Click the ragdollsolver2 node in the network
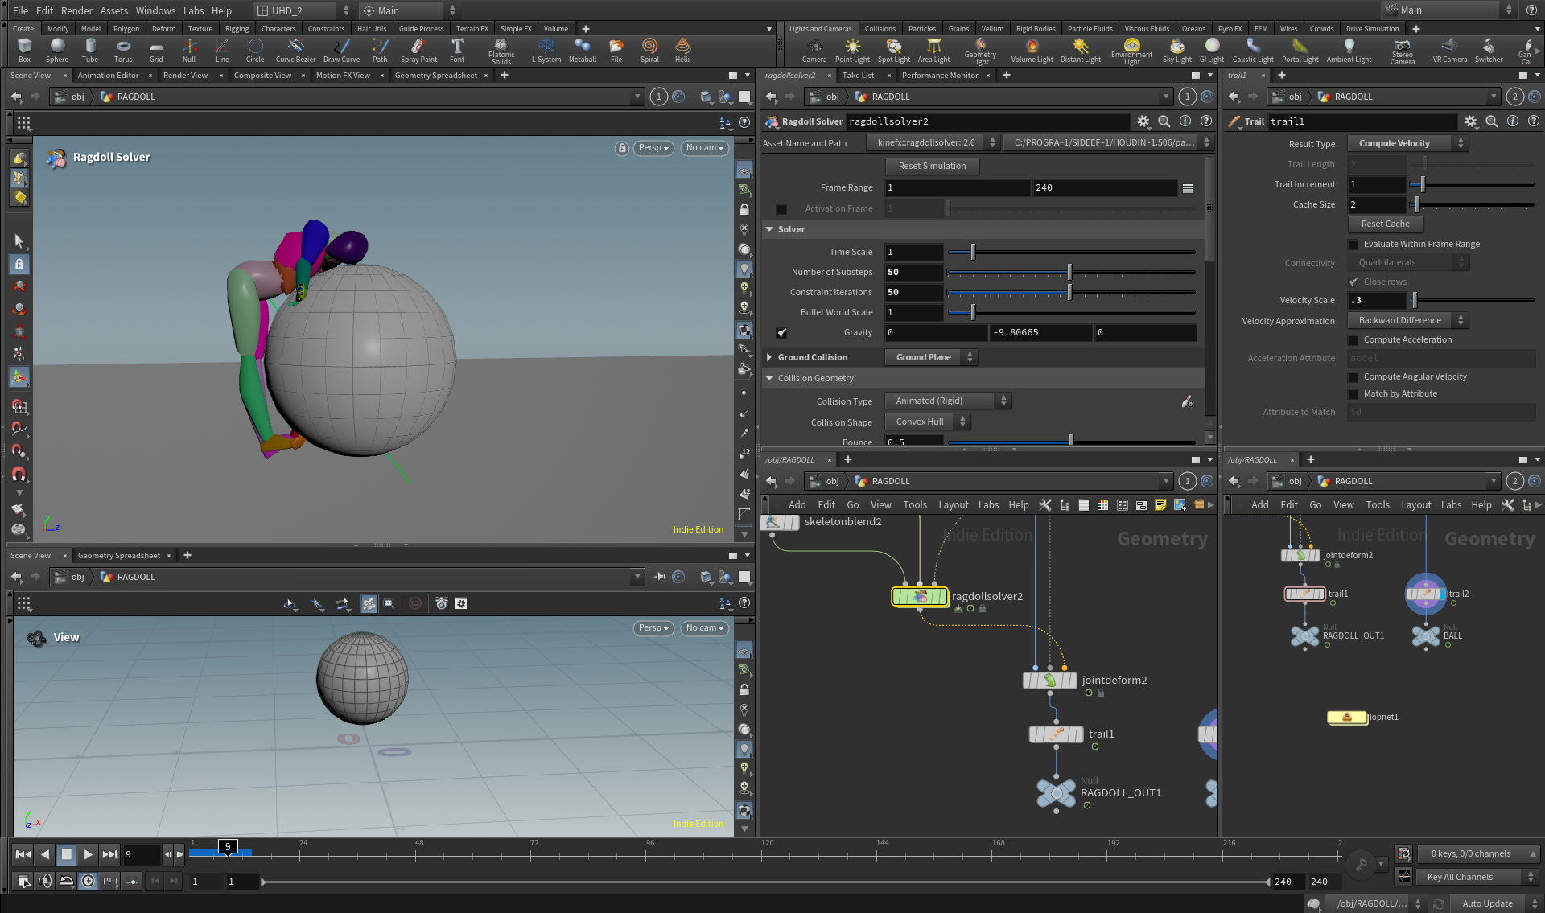Image resolution: width=1545 pixels, height=913 pixels. [x=920, y=596]
